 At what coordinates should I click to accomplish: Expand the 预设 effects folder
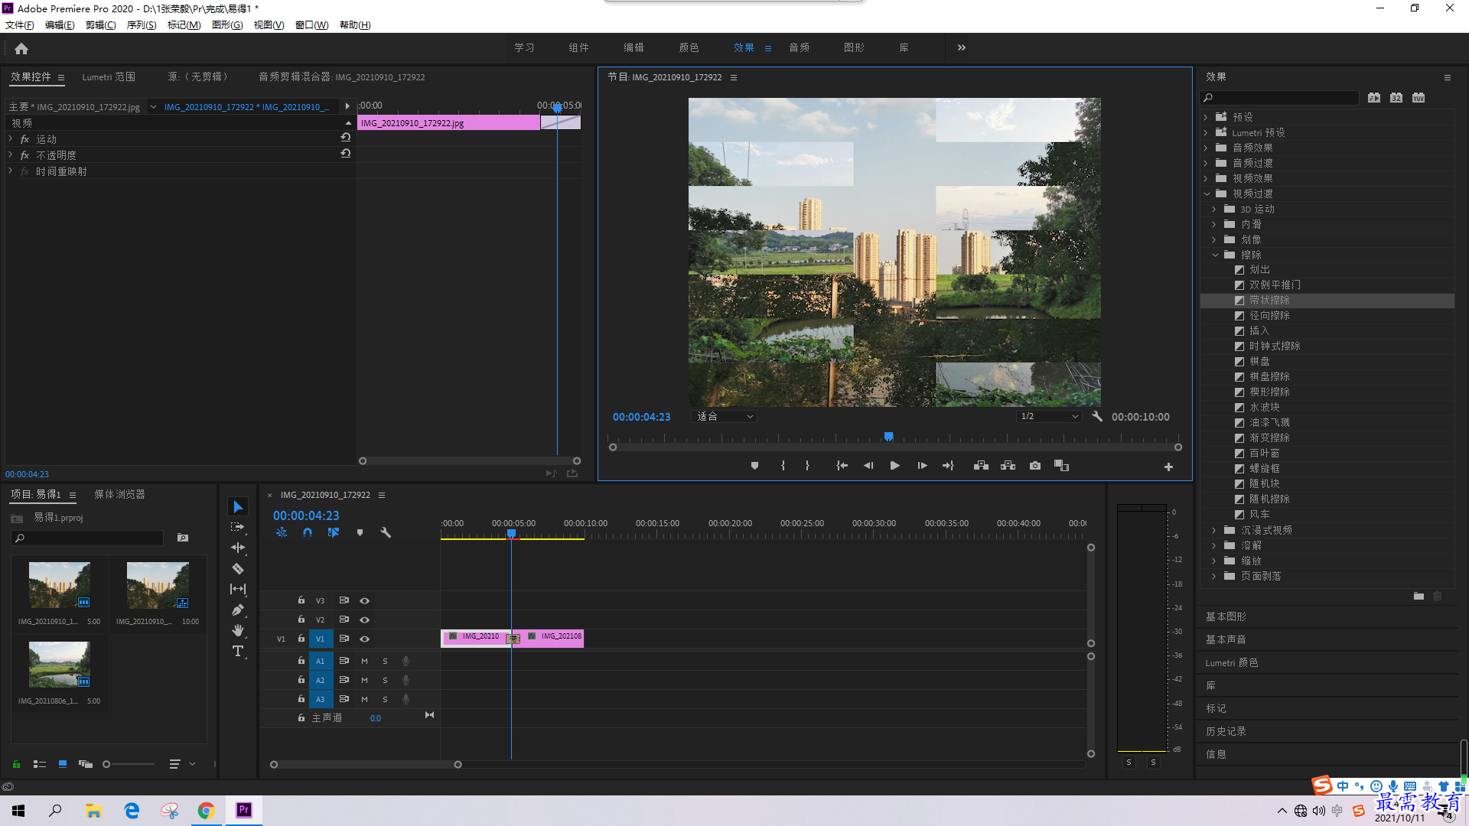(x=1206, y=117)
